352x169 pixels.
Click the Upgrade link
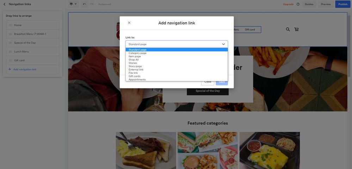coord(288,4)
